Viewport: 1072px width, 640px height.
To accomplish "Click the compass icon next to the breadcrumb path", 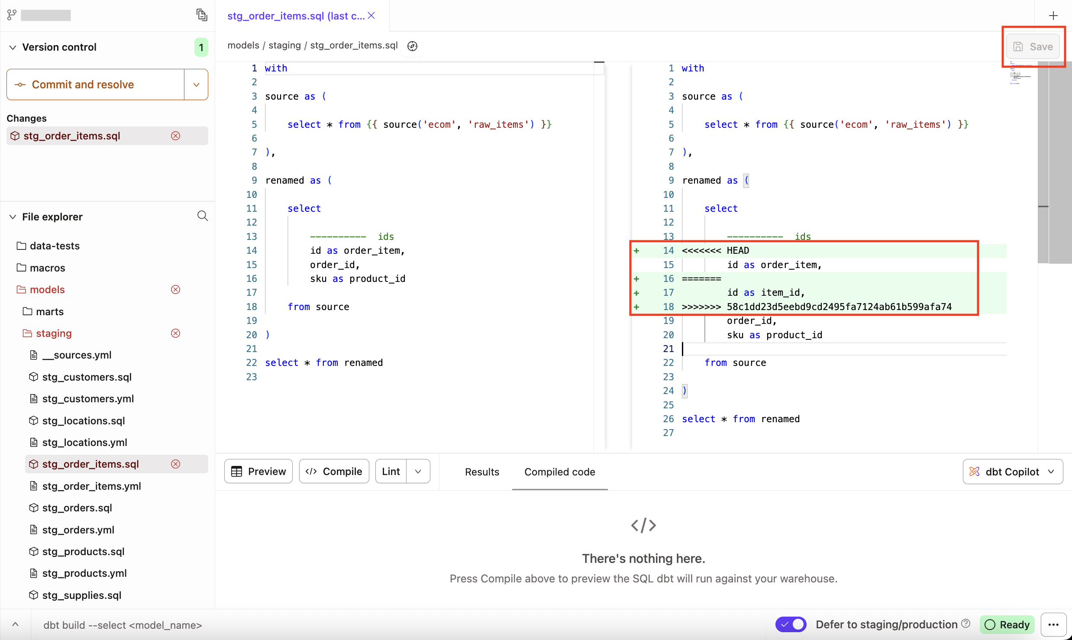I will [412, 46].
